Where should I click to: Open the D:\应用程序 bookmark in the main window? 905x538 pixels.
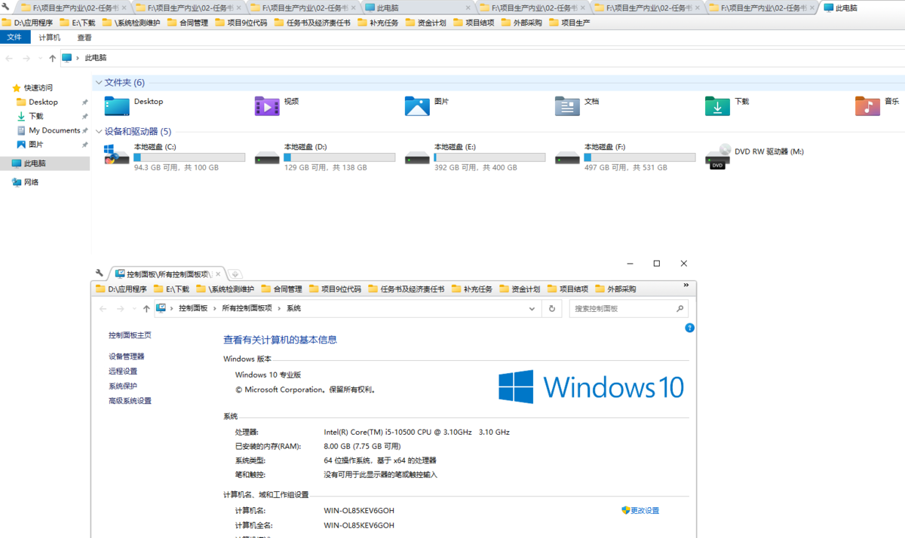click(x=27, y=23)
